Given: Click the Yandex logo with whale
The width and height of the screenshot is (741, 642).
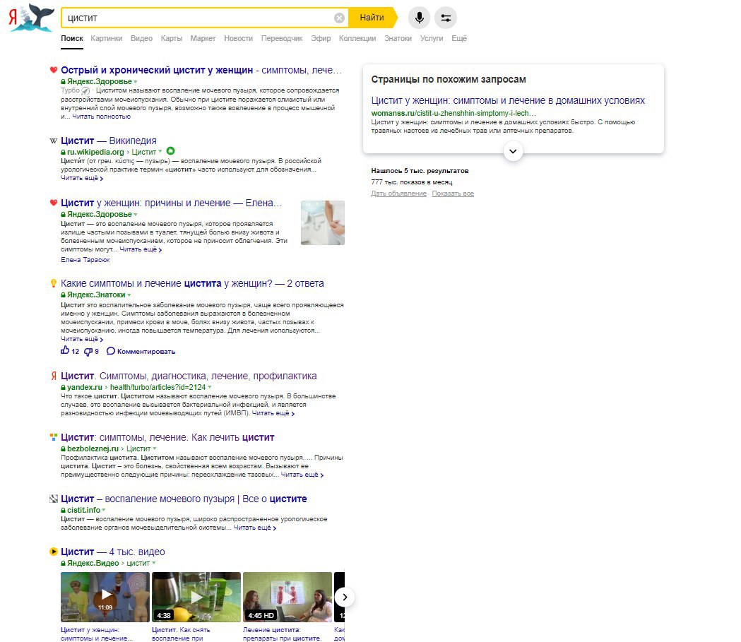Looking at the screenshot, I should tap(31, 18).
